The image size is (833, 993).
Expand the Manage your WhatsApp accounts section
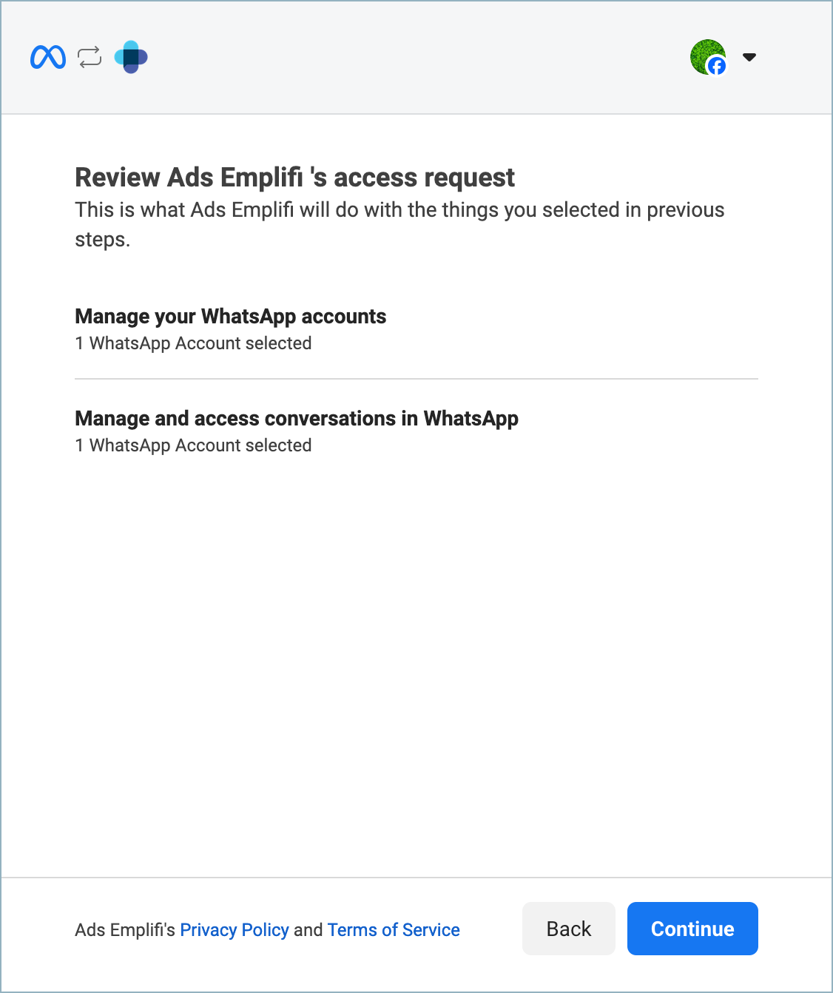click(230, 316)
